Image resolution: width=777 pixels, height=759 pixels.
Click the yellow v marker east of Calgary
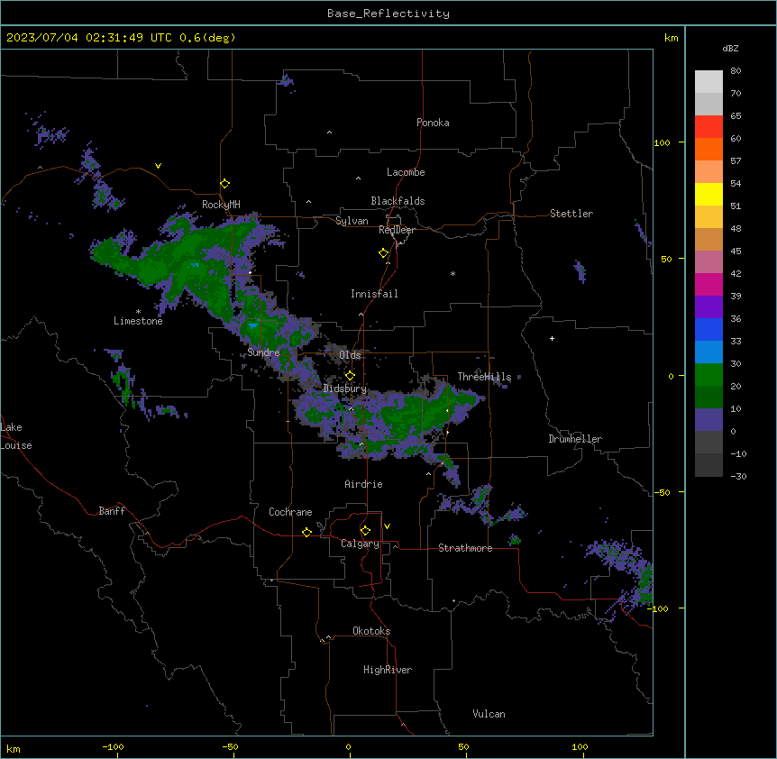pos(387,526)
